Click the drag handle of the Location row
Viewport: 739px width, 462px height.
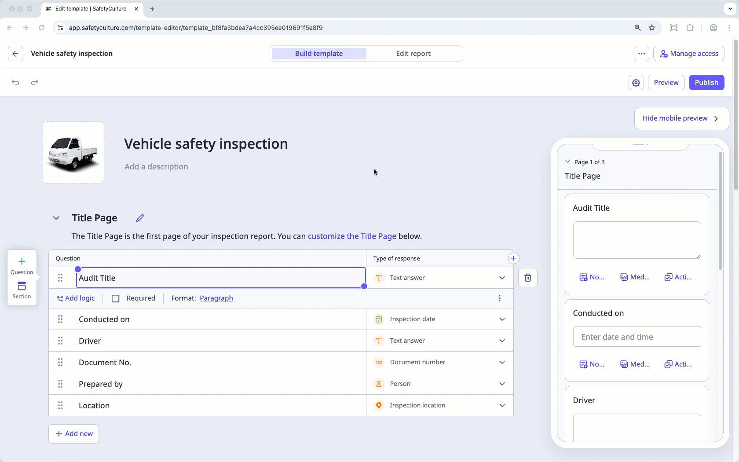click(x=60, y=405)
